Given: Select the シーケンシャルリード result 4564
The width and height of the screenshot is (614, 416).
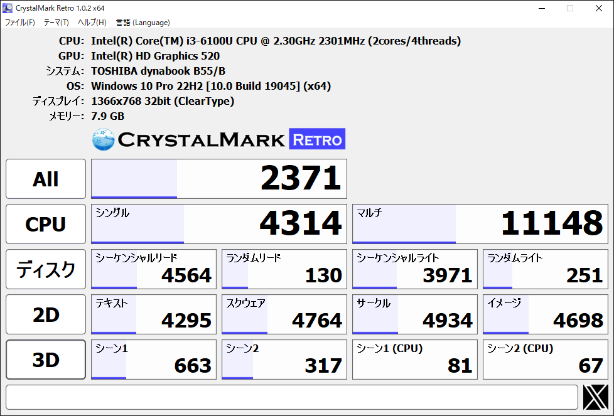Looking at the screenshot, I should [x=154, y=269].
